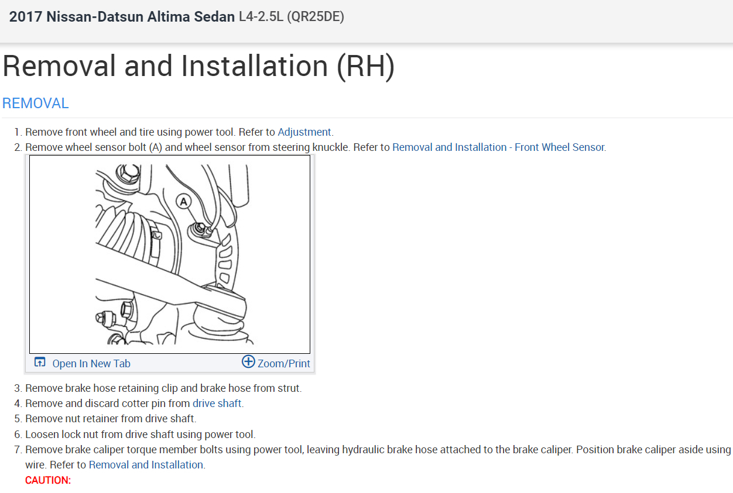Screen dimensions: 733x493
Task: Click the Zoom/Print plus magnifier icon
Action: 248,362
